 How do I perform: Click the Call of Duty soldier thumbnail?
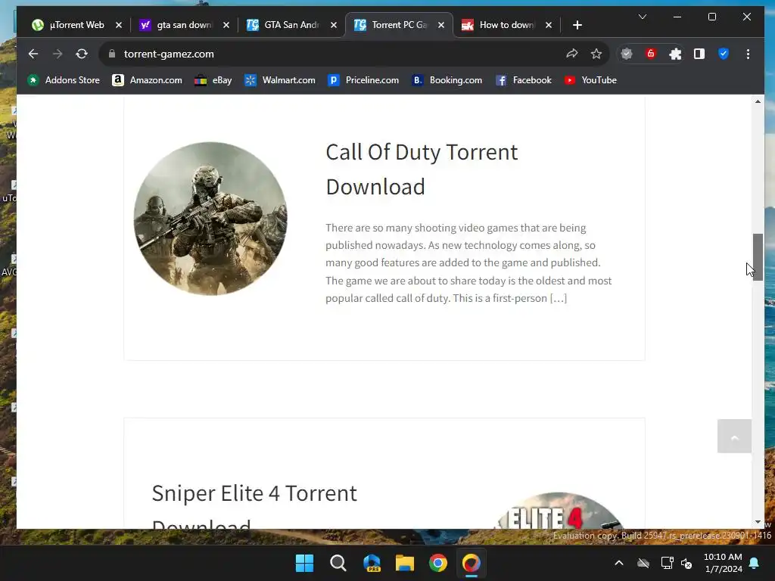click(210, 219)
